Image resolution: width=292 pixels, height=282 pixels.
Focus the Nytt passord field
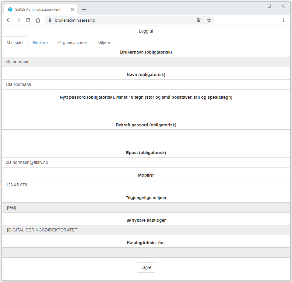[x=146, y=109]
